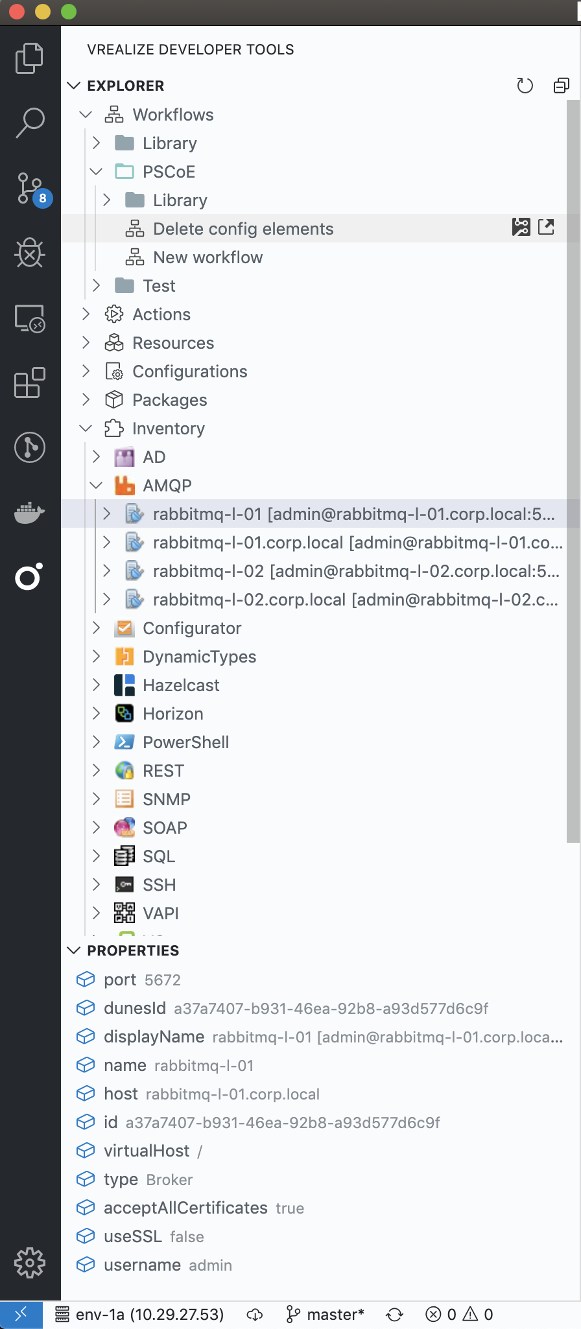Expand the Test folder

97,285
